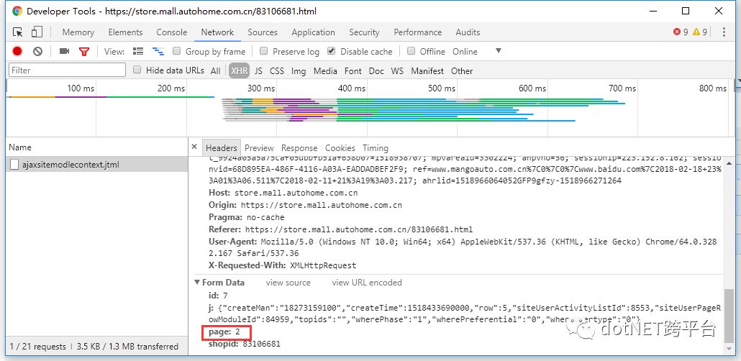This screenshot has height=361, width=741.
Task: Focus the Filter text field
Action: click(67, 70)
